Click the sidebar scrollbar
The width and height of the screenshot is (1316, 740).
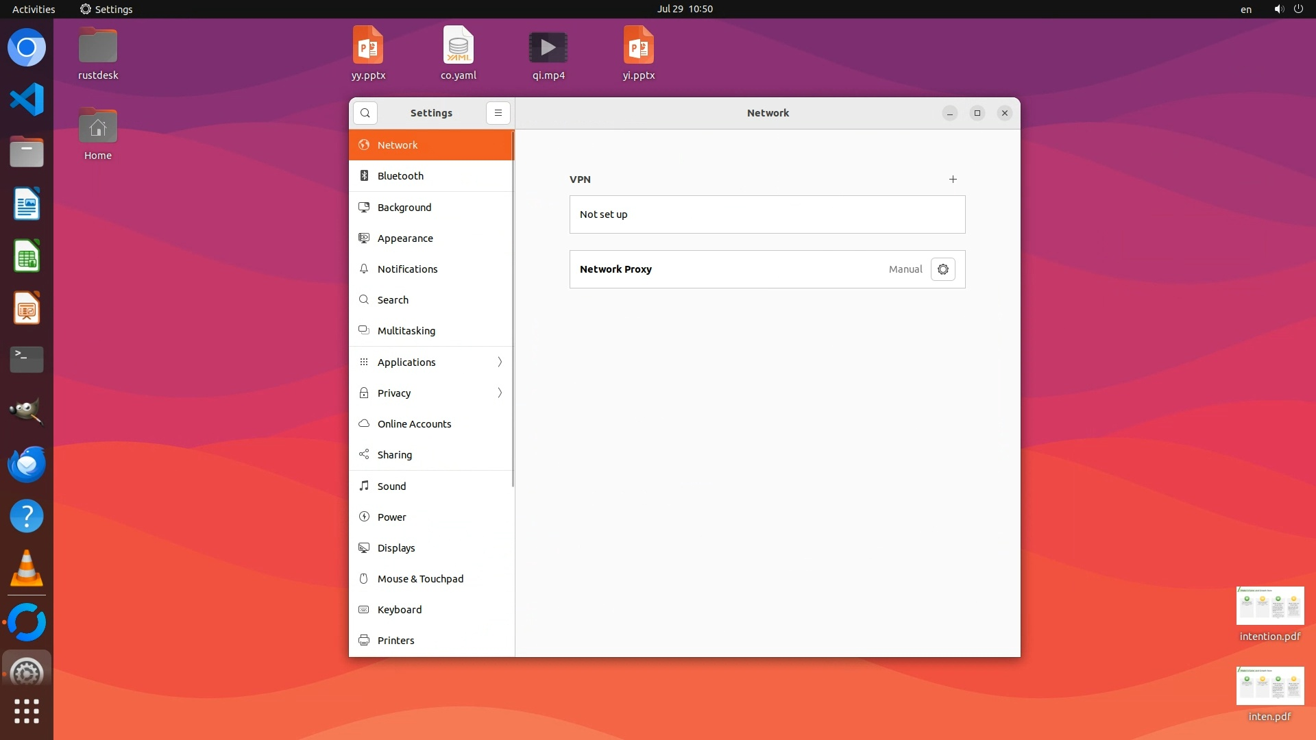tap(513, 308)
